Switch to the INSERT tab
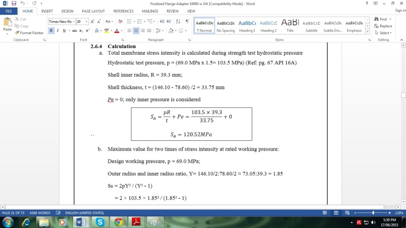406x228 pixels. pyautogui.click(x=47, y=11)
